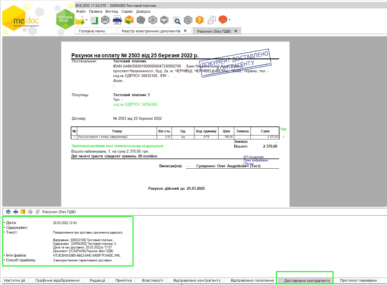This screenshot has width=387, height=285.
Task: Open the Файл menu
Action: 81,12
